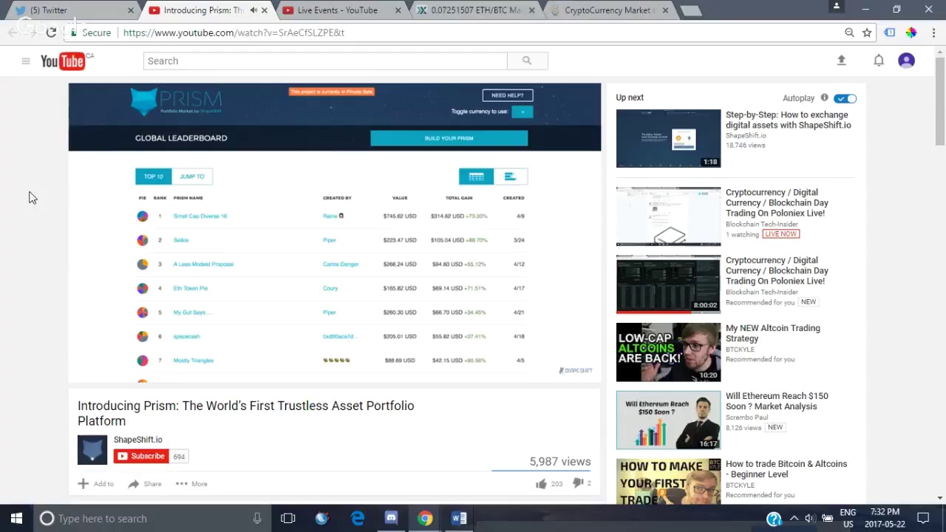Like the video with thumbs up
The image size is (946, 532).
coord(541,483)
